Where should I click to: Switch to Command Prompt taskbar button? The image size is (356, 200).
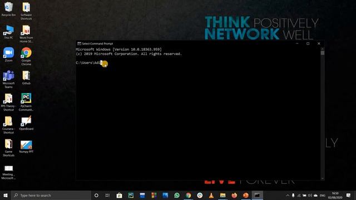coord(257,195)
